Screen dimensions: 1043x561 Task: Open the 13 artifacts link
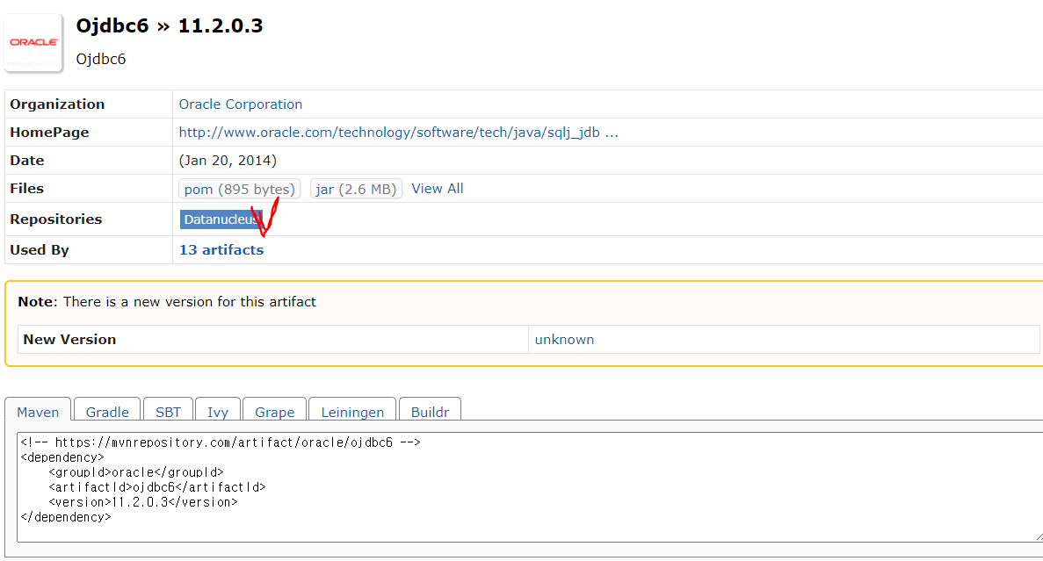point(221,250)
